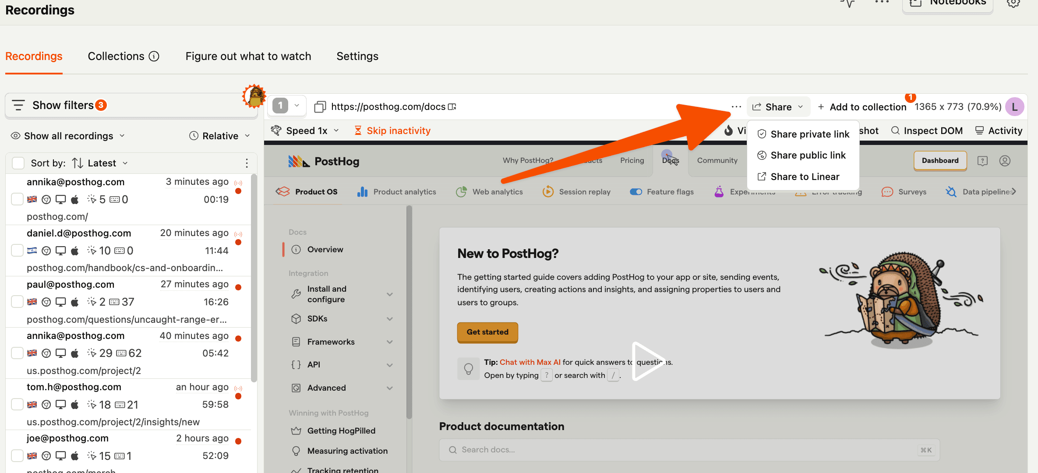Viewport: 1038px width, 473px height.
Task: Open the player three-dot more menu
Action: tap(736, 106)
